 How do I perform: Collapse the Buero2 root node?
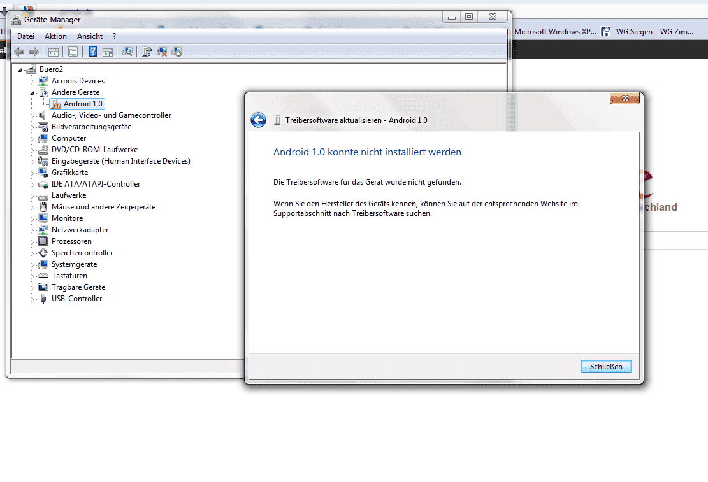(20, 69)
